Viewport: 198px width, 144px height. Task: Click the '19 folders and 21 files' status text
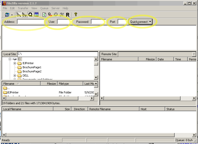31,103
